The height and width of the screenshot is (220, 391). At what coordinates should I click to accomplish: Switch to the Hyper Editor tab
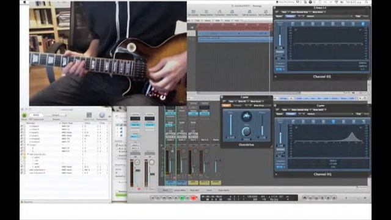(x=224, y=190)
